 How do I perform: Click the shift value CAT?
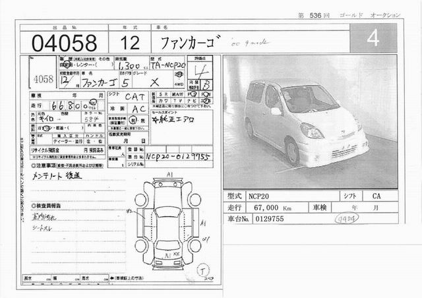(135, 97)
